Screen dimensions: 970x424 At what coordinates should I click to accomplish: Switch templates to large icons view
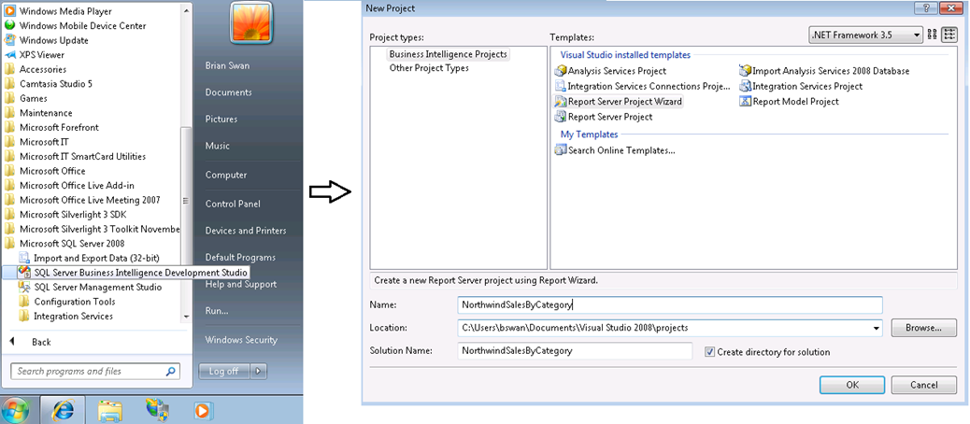(933, 35)
